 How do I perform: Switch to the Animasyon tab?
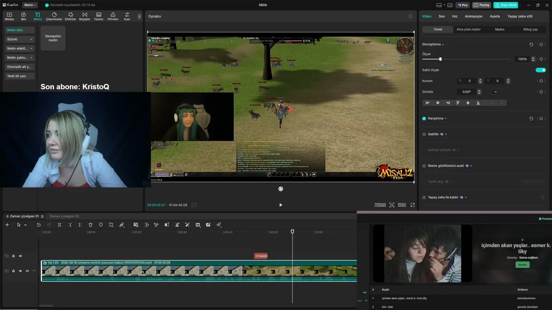click(474, 16)
